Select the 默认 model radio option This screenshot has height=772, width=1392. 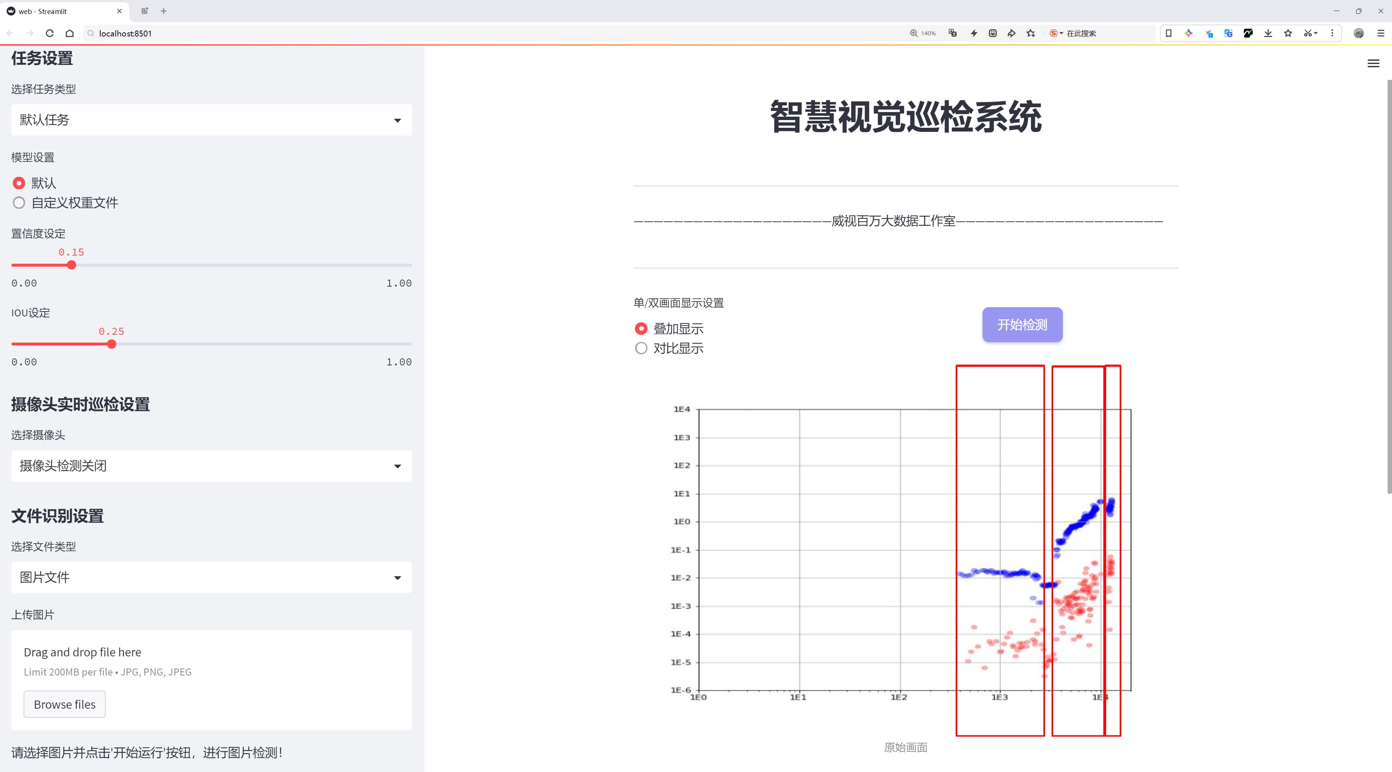pyautogui.click(x=19, y=183)
